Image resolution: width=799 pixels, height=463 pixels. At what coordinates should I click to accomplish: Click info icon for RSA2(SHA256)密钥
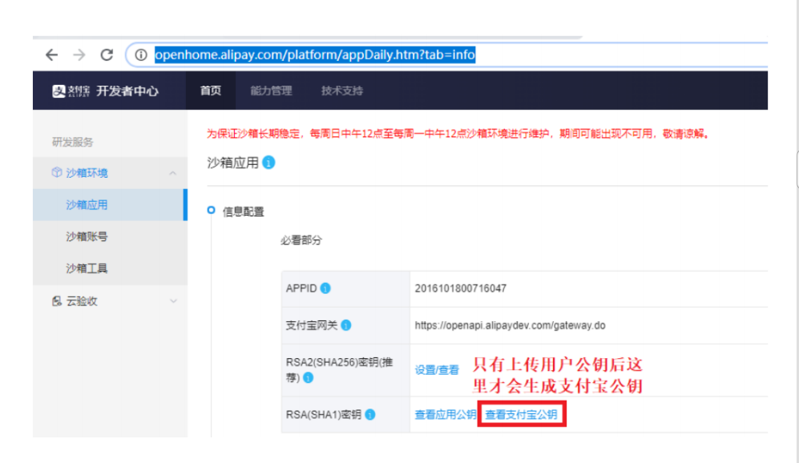pos(309,377)
